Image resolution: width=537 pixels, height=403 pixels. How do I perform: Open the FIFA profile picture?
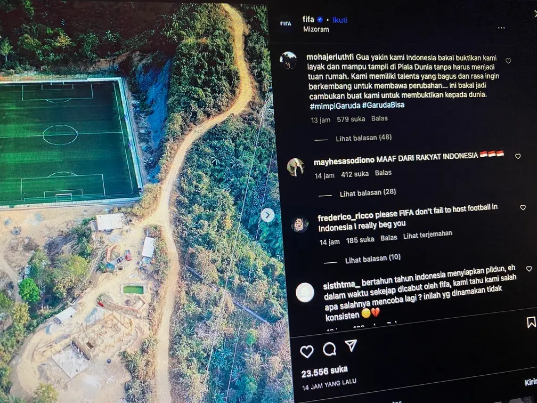click(x=286, y=23)
